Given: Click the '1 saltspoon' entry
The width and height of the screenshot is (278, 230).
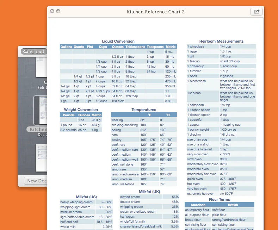Looking at the screenshot, I should coord(196,105).
